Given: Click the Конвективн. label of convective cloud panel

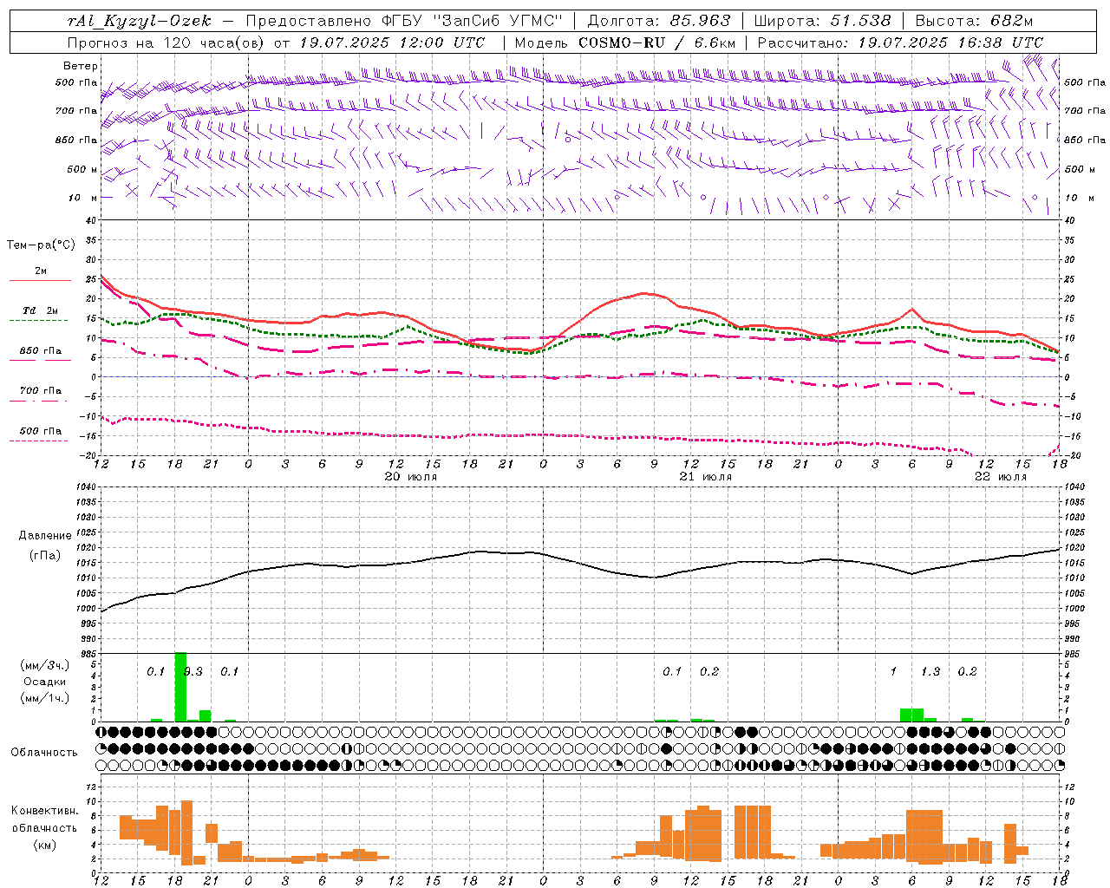Looking at the screenshot, I should [44, 811].
